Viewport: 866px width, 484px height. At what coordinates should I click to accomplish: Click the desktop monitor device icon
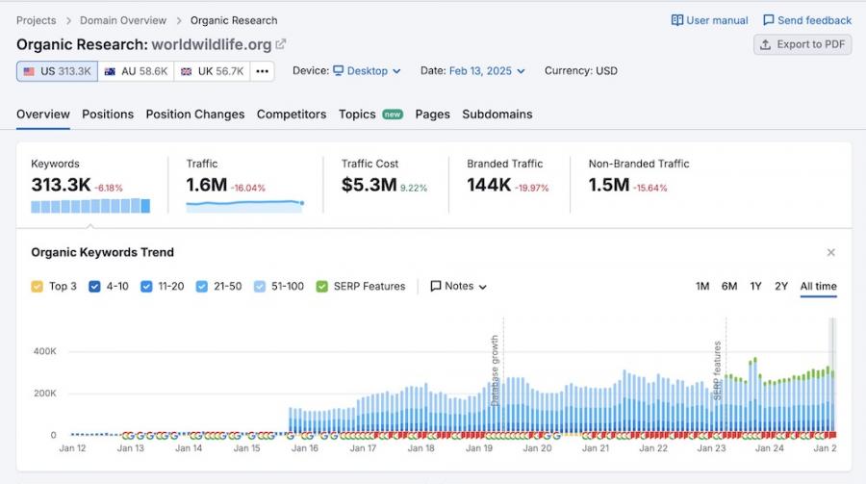[x=338, y=70]
